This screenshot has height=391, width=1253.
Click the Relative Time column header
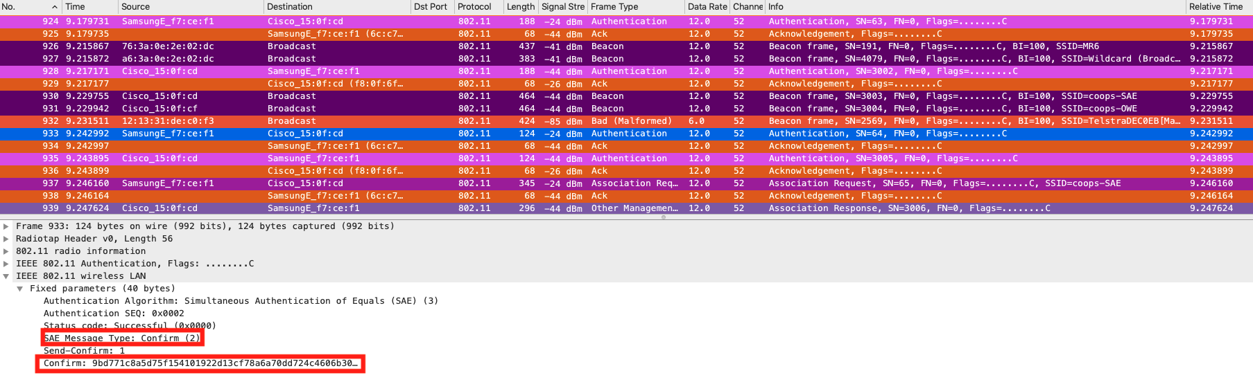point(1216,7)
